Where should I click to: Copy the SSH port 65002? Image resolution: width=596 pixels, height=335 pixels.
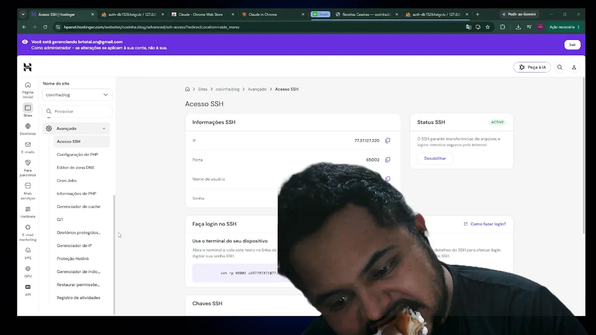[387, 160]
